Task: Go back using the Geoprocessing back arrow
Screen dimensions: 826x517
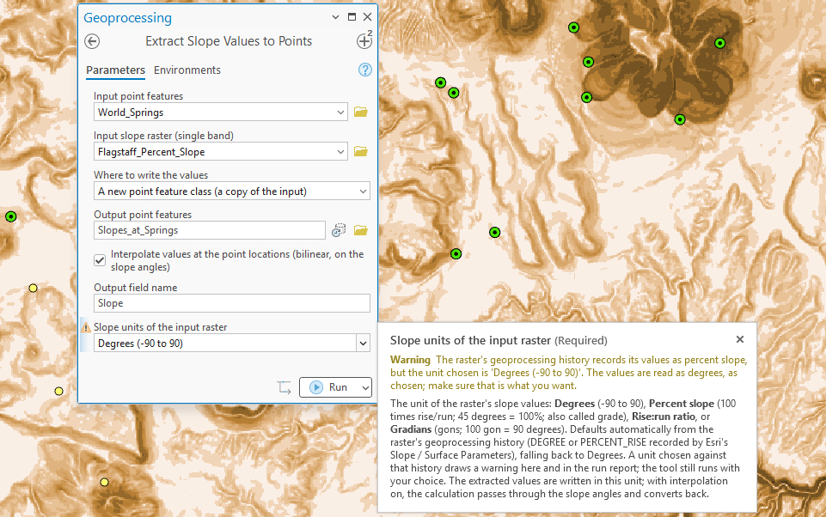Action: (92, 41)
